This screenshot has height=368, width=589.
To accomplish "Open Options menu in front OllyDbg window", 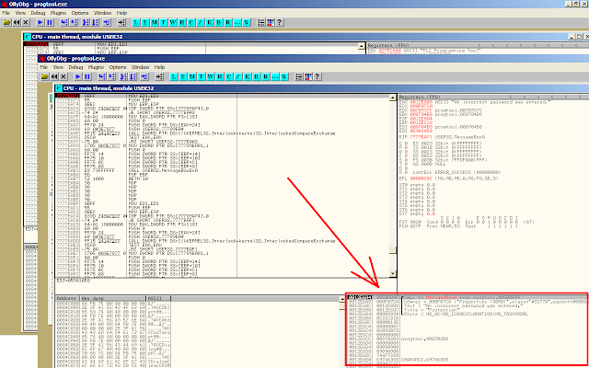I will [x=118, y=67].
